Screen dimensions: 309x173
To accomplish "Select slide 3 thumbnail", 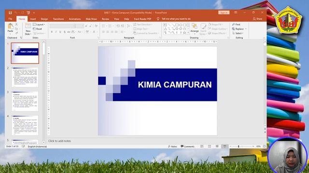I will click(x=25, y=101).
